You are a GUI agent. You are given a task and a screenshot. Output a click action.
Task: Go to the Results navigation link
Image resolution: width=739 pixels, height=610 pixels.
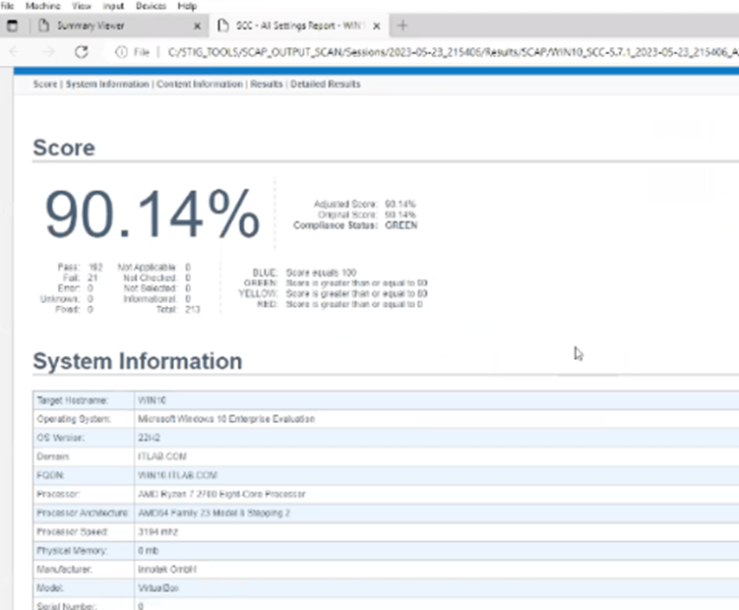click(x=267, y=85)
